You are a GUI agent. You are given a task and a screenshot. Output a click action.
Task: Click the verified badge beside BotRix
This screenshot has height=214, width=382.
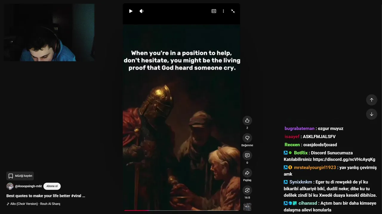click(290, 152)
